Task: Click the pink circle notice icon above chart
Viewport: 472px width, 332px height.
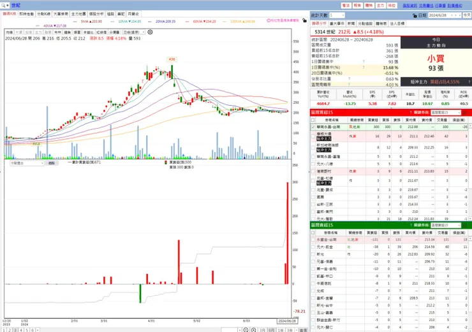Action: pyautogui.click(x=269, y=20)
